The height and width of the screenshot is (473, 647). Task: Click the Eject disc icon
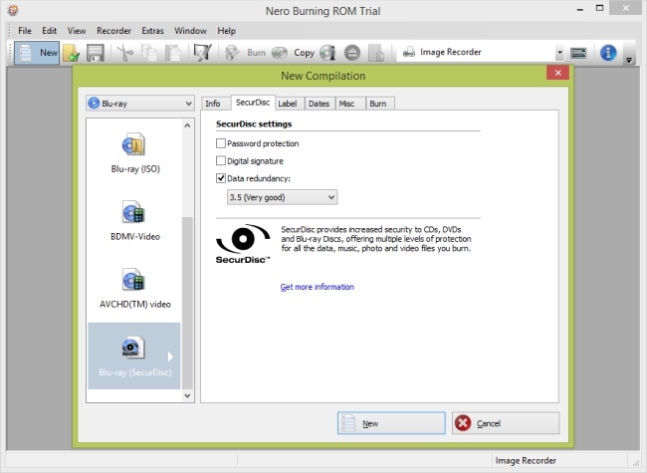point(352,53)
